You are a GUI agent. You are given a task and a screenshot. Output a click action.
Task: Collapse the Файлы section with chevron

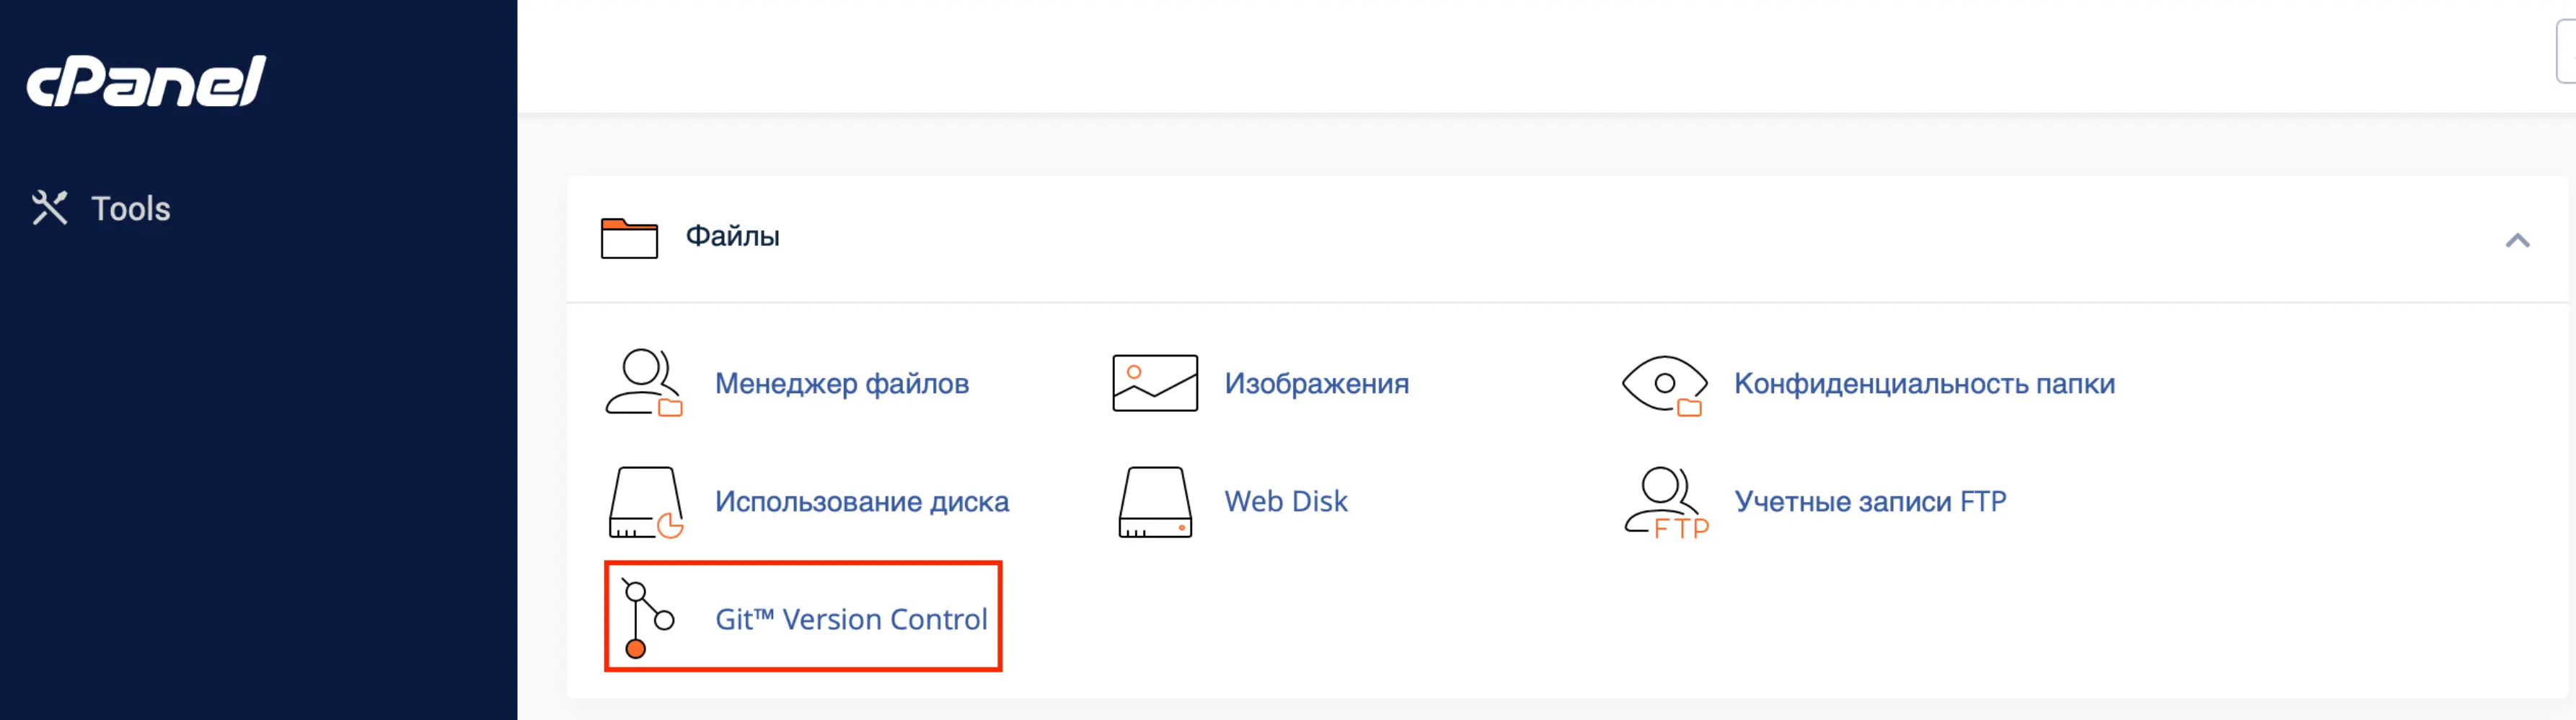(x=2517, y=240)
